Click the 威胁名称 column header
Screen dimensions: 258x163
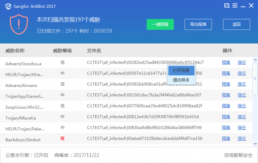pos(15,51)
